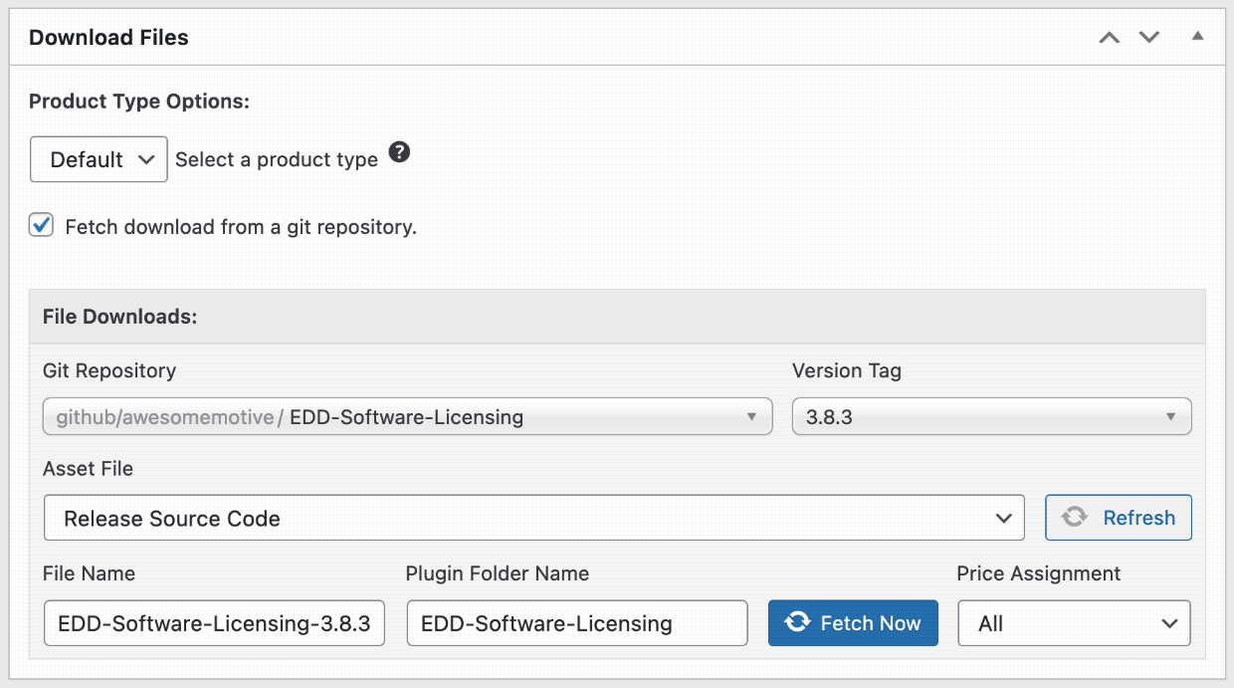Viewport: 1234px width, 688px height.
Task: Click the Fetch Now button
Action: pyautogui.click(x=853, y=623)
